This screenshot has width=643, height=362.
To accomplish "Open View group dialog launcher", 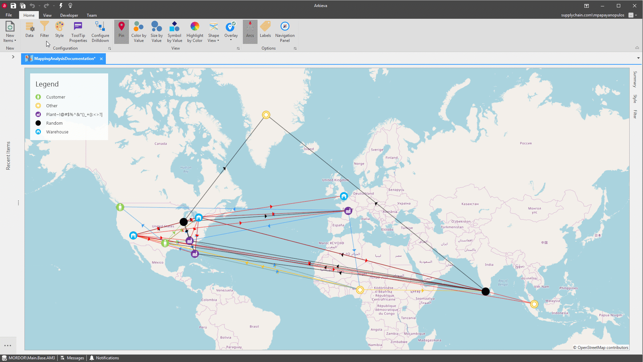I will click(238, 49).
